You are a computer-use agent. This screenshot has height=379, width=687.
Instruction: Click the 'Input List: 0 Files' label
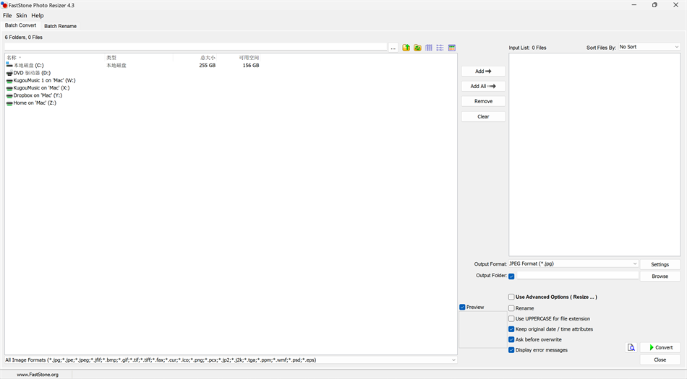pos(527,48)
